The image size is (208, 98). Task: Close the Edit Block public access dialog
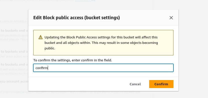point(171,18)
